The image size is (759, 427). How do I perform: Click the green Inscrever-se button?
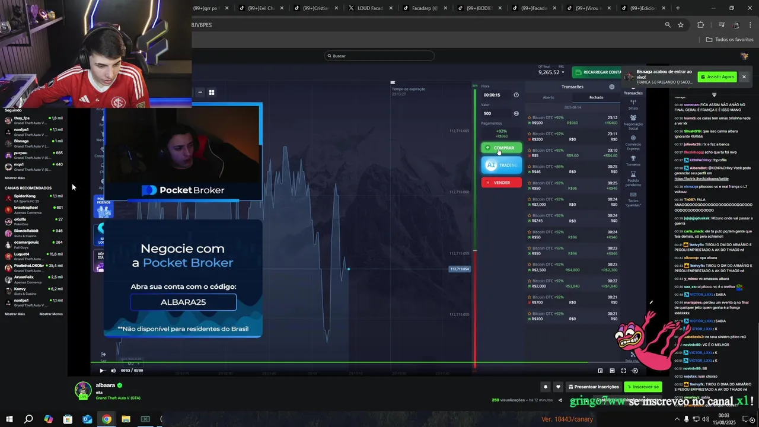643,387
